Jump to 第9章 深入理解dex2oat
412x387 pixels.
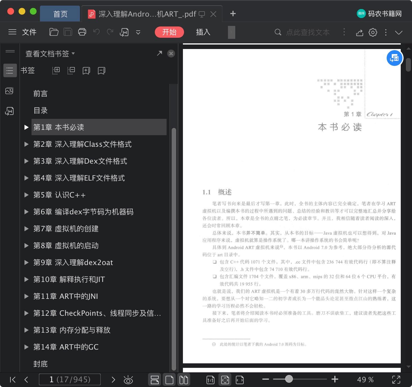coord(73,263)
